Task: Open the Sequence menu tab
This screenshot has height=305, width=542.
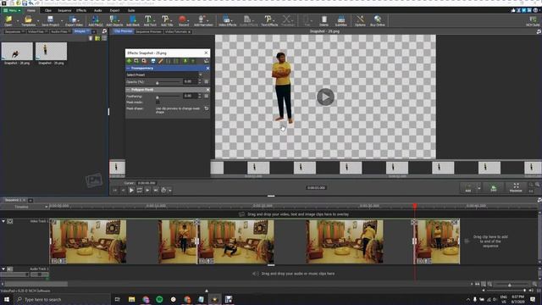Action: (64, 10)
